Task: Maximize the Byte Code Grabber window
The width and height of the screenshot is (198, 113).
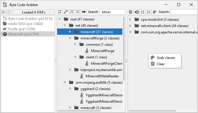Action: pos(179,5)
